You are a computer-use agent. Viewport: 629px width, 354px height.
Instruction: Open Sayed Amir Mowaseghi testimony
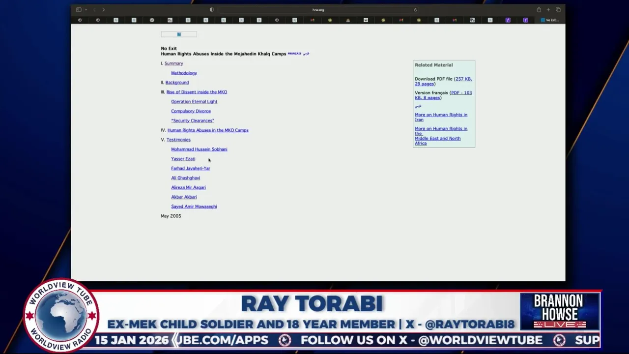[194, 206]
